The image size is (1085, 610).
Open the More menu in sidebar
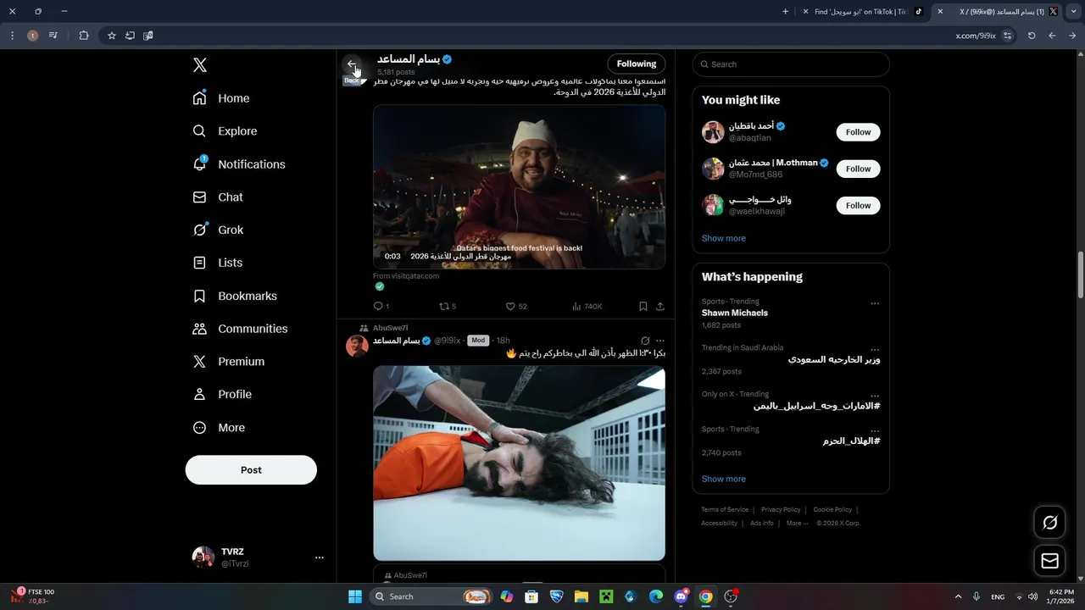(x=219, y=428)
